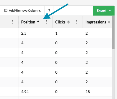Select the 2.5 position cell
The image size is (117, 99).
(x=36, y=33)
